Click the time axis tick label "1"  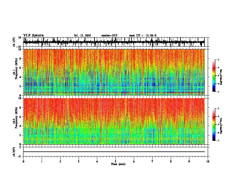[x=42, y=161]
